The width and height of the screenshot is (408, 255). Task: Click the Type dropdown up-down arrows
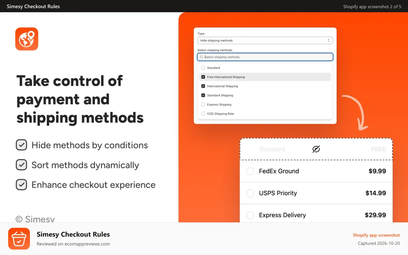[x=329, y=40]
